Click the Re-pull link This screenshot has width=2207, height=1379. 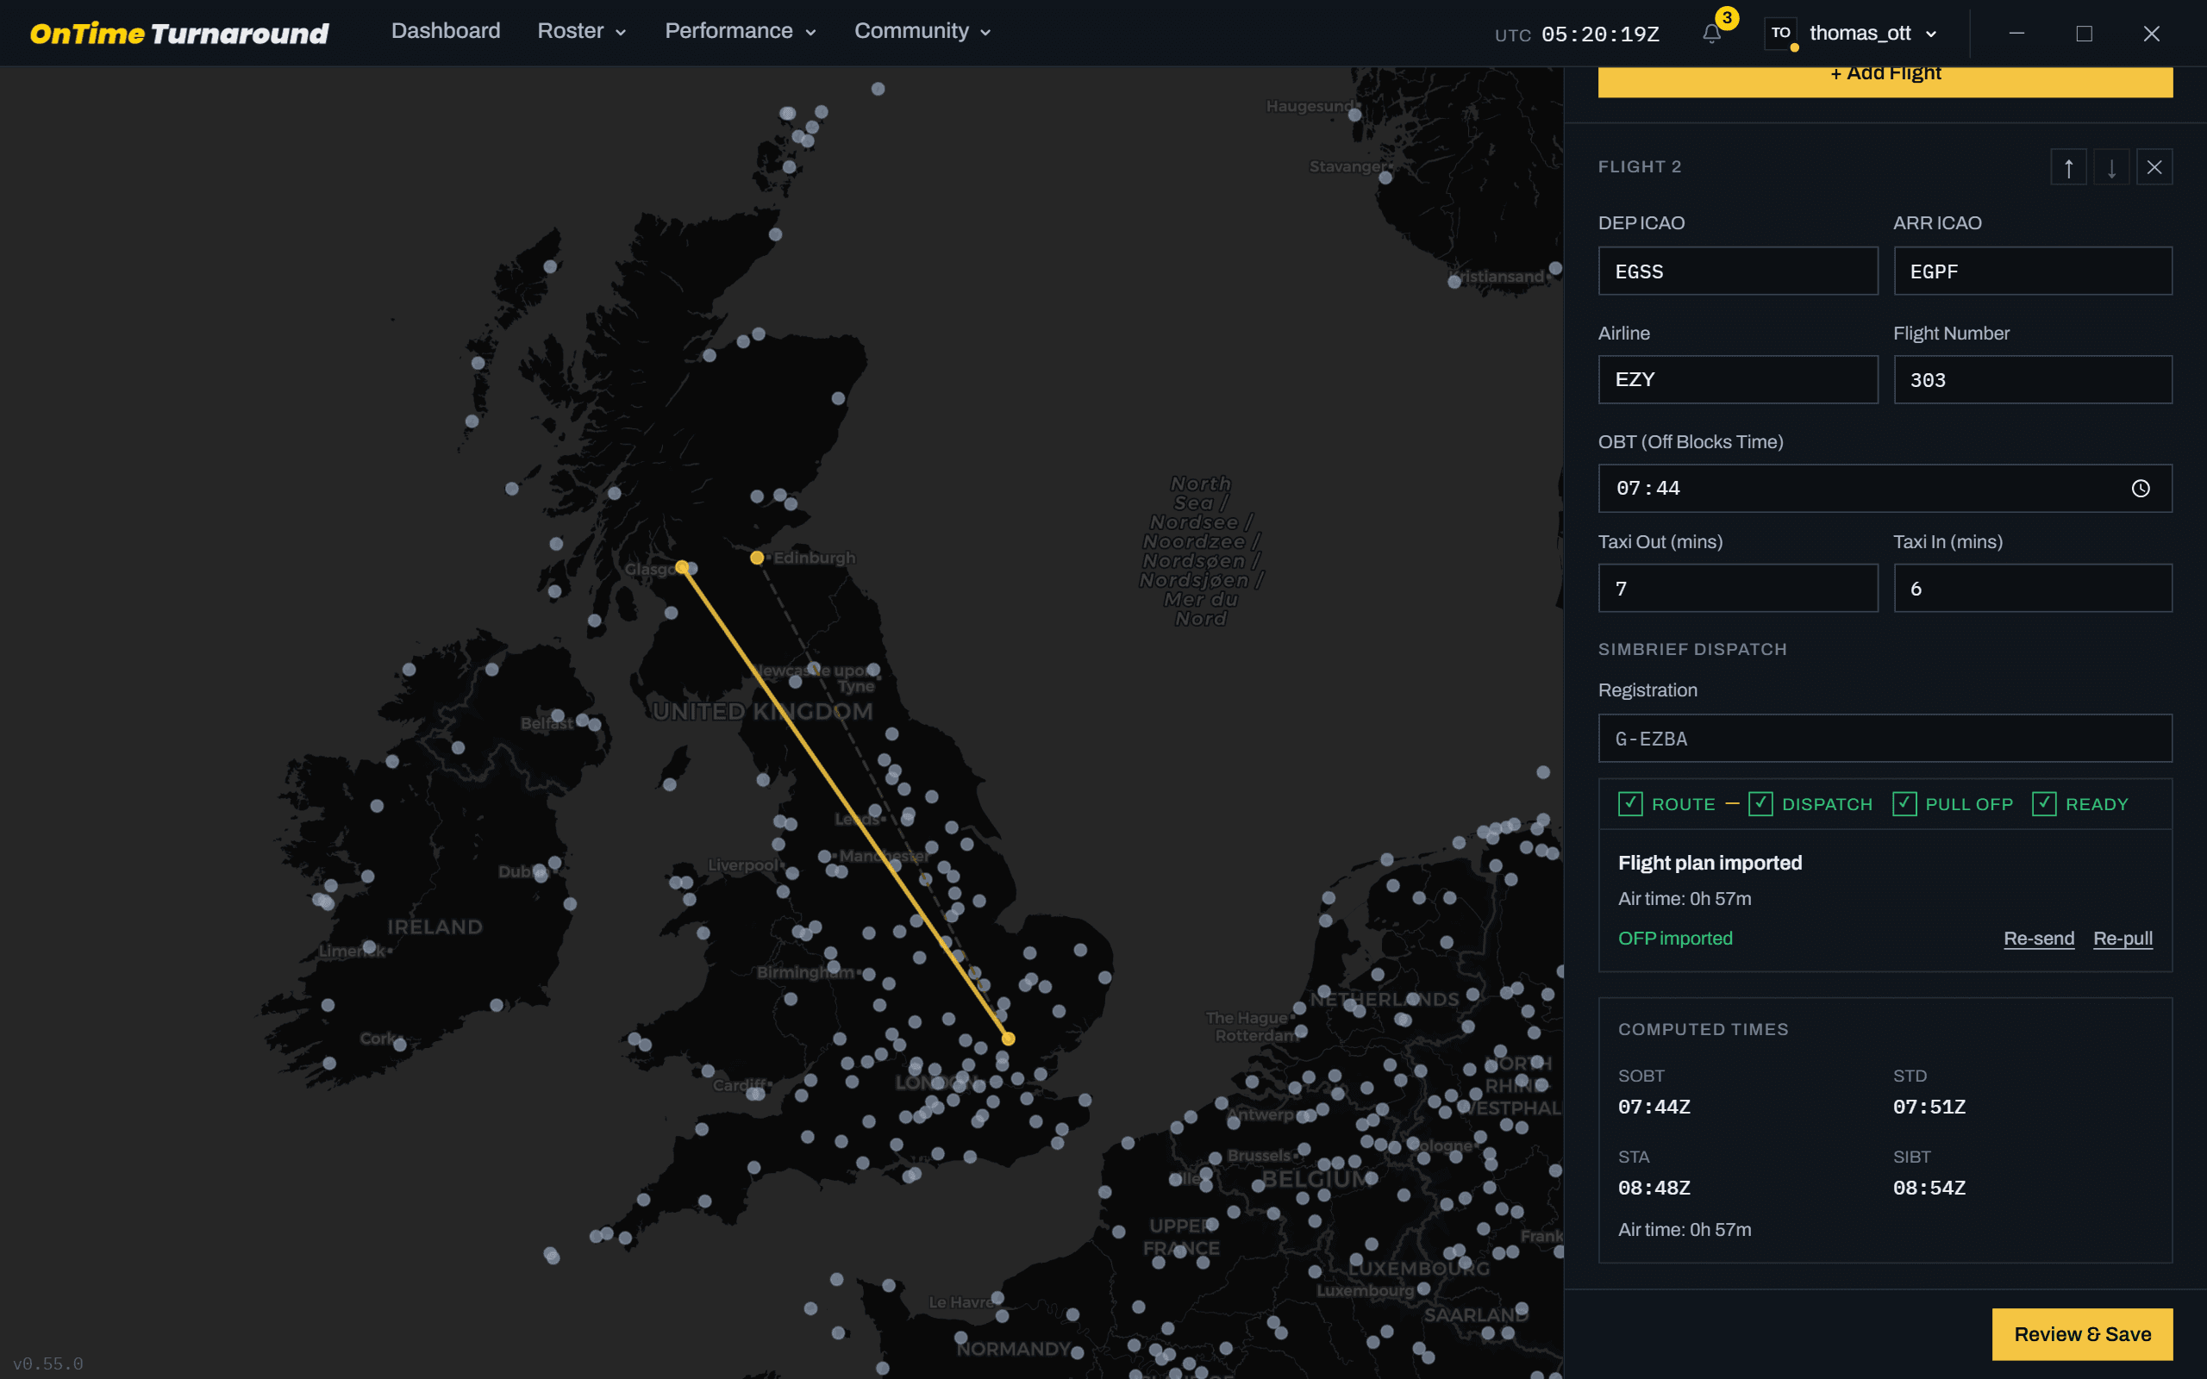pos(2123,939)
